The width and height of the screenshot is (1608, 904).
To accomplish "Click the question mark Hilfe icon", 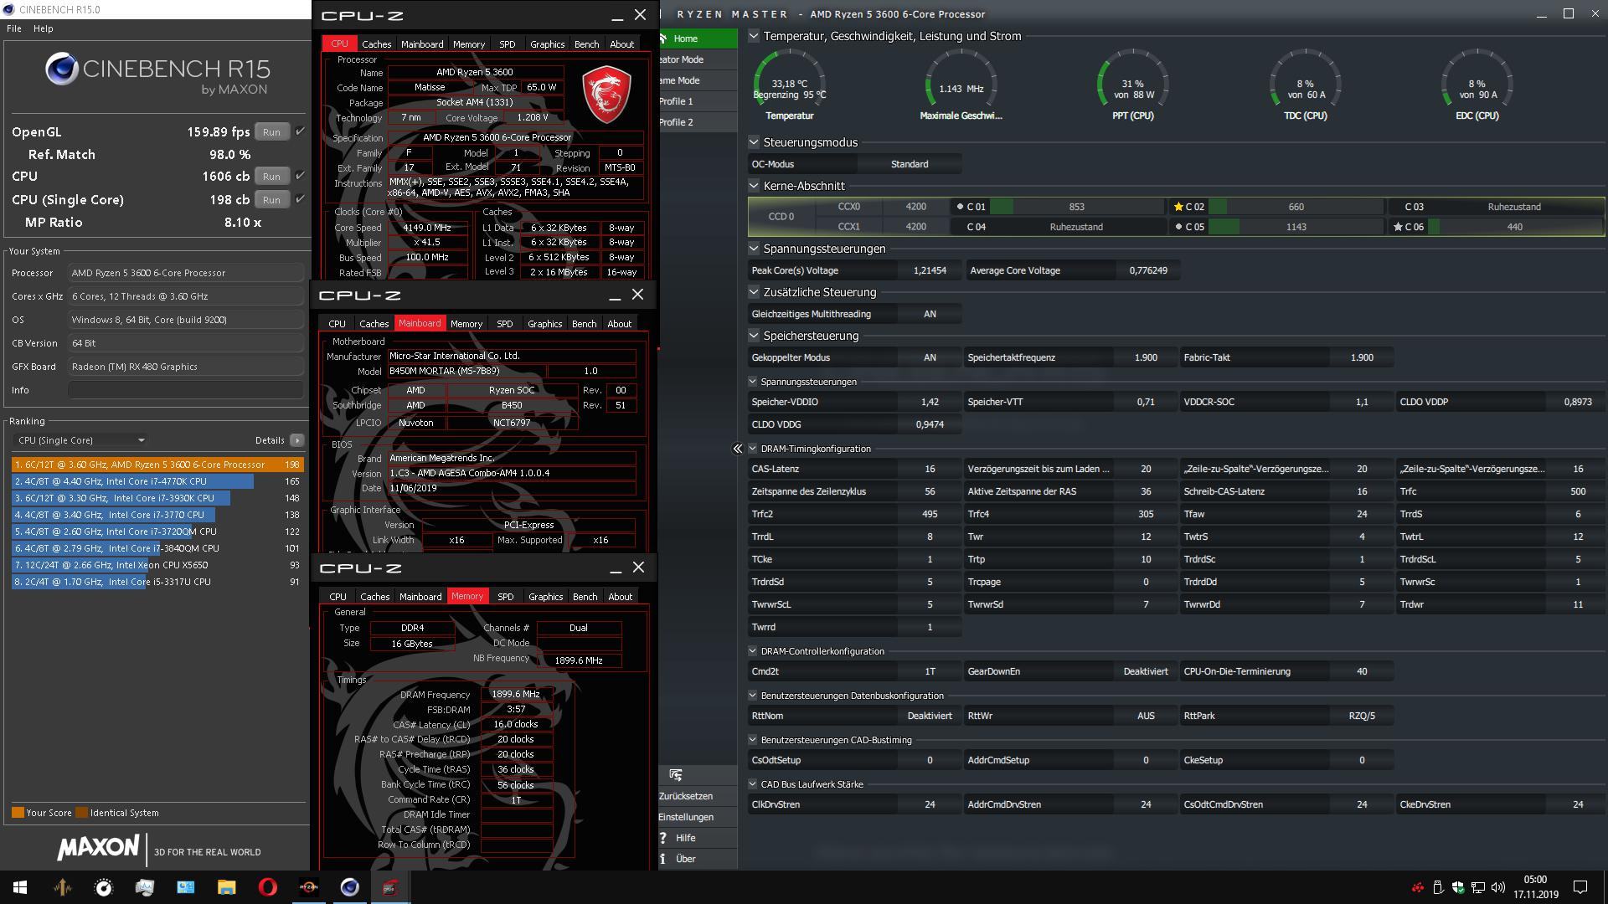I will [663, 838].
